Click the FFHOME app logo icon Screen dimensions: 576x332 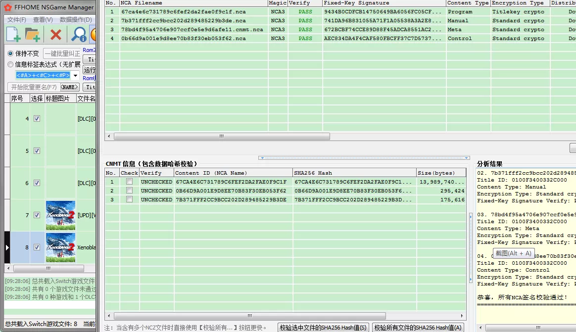[x=8, y=7]
